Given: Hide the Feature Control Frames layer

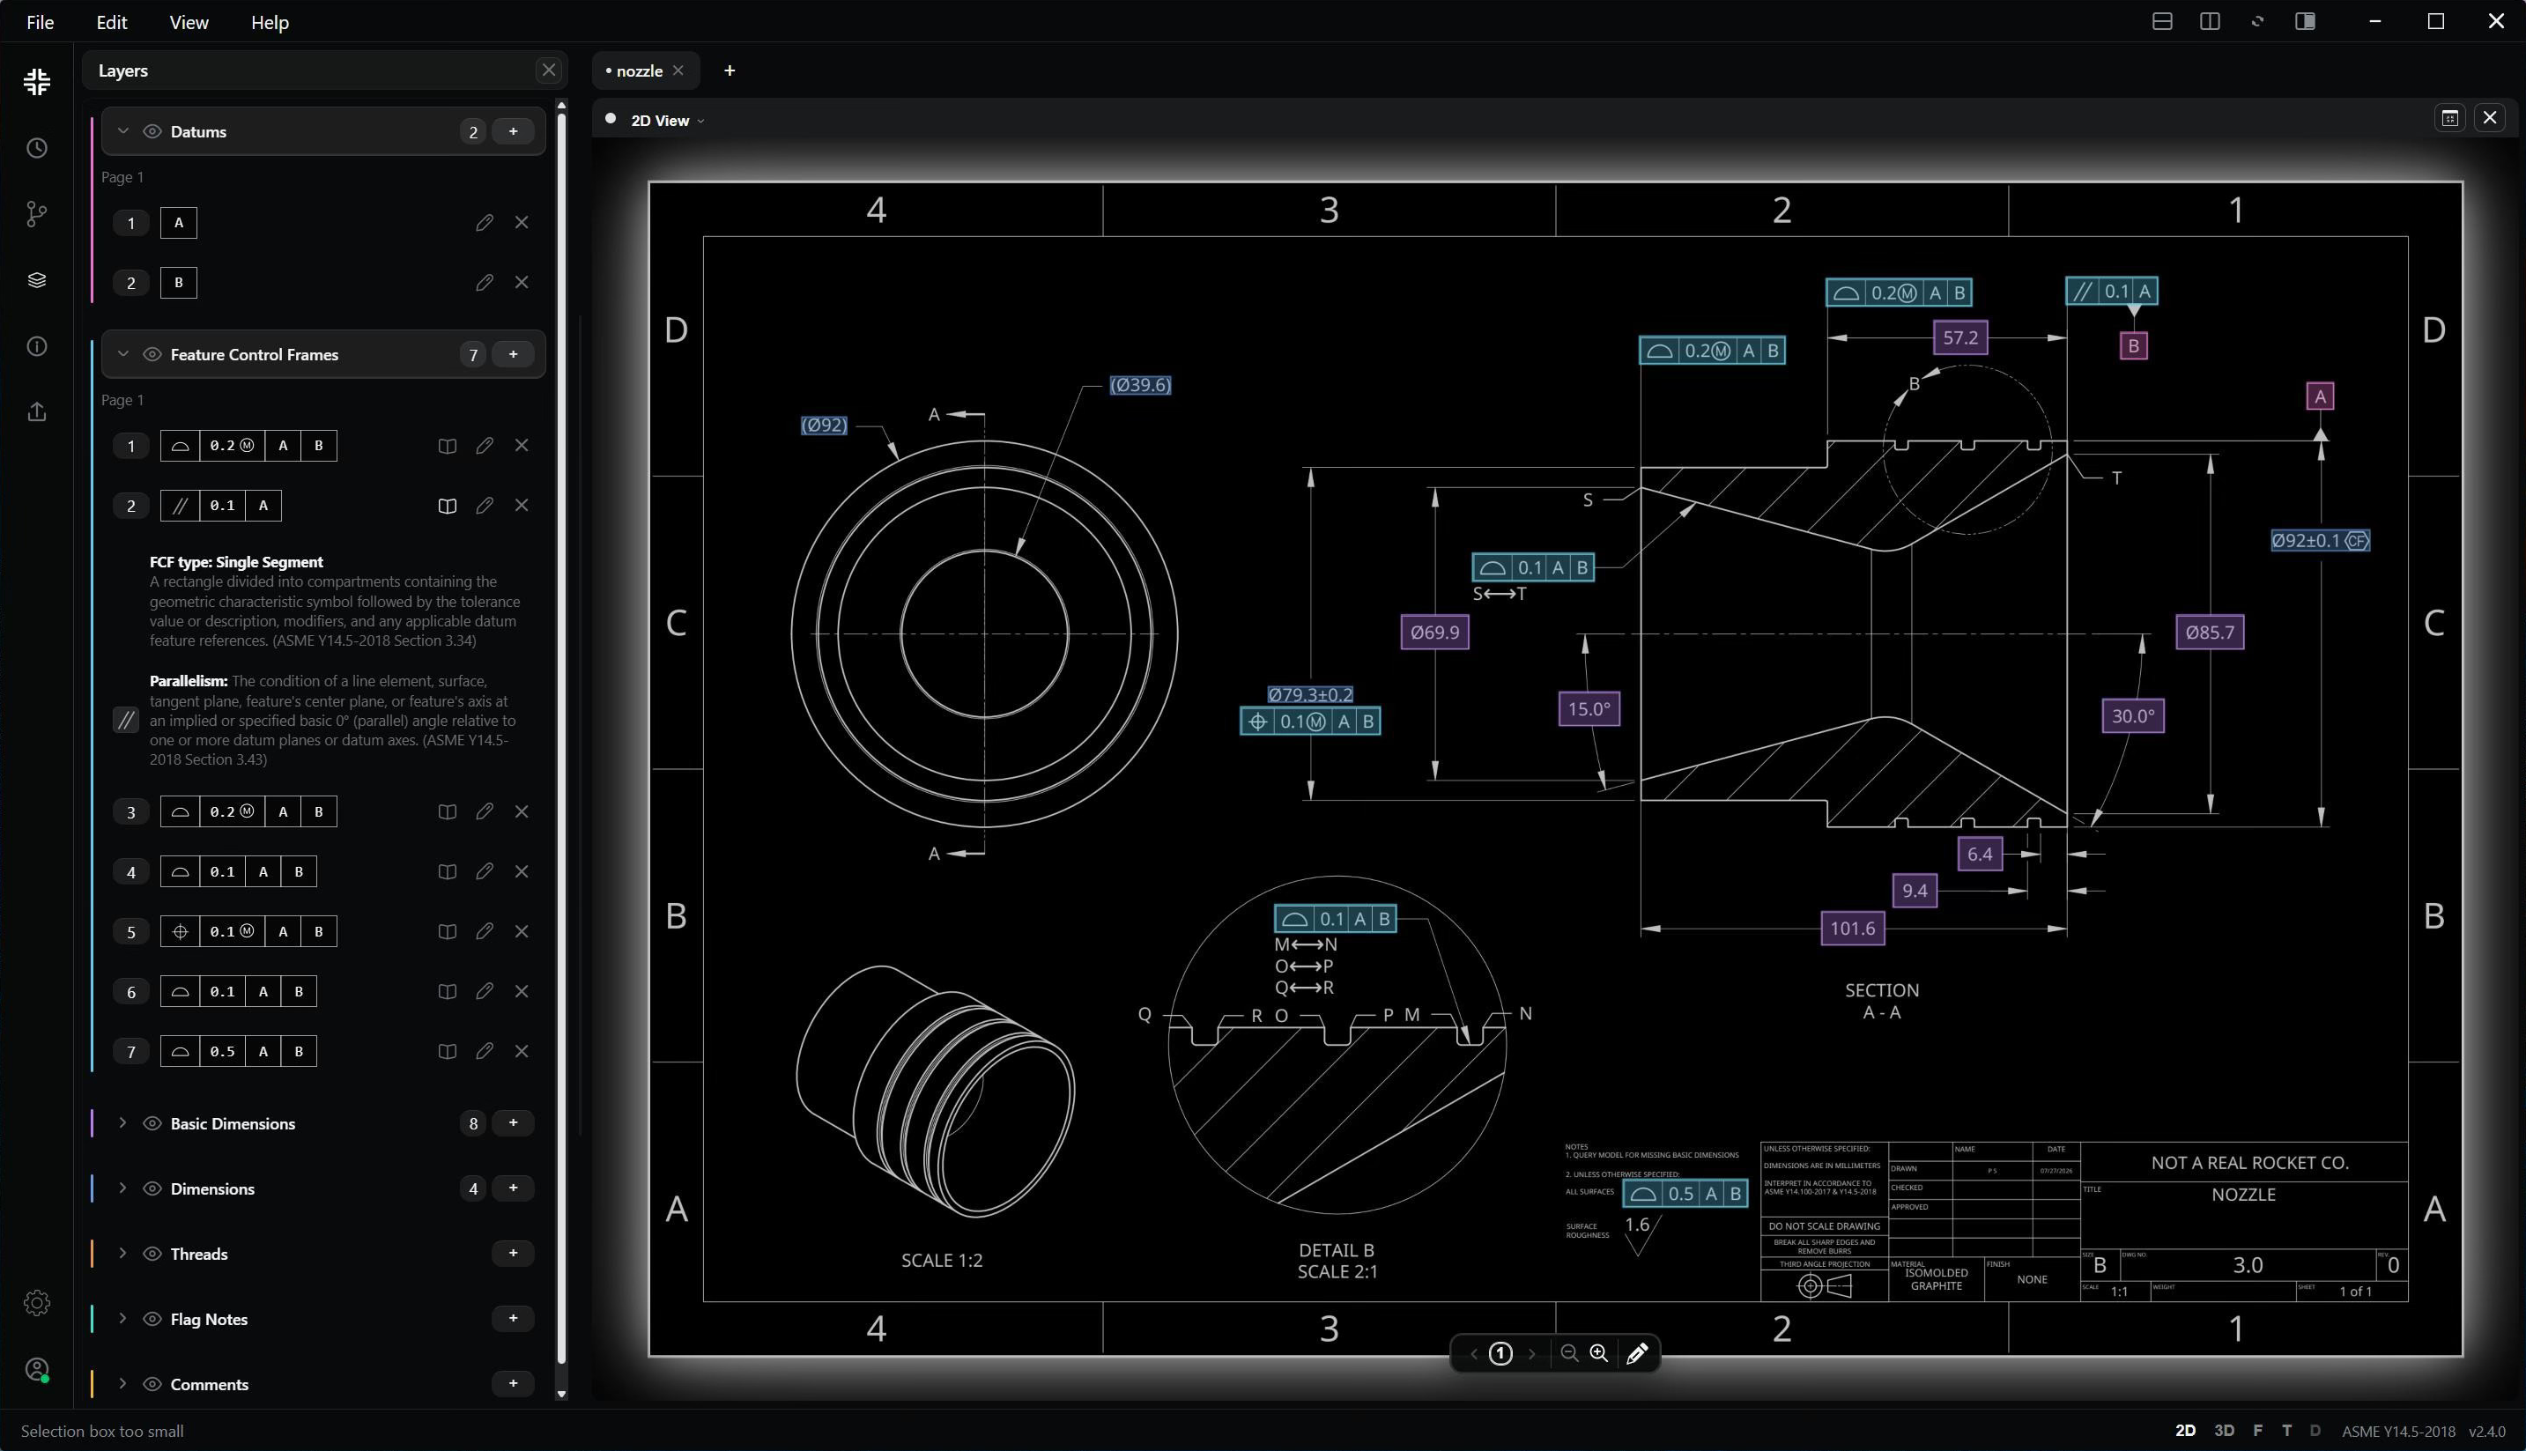Looking at the screenshot, I should [x=152, y=354].
